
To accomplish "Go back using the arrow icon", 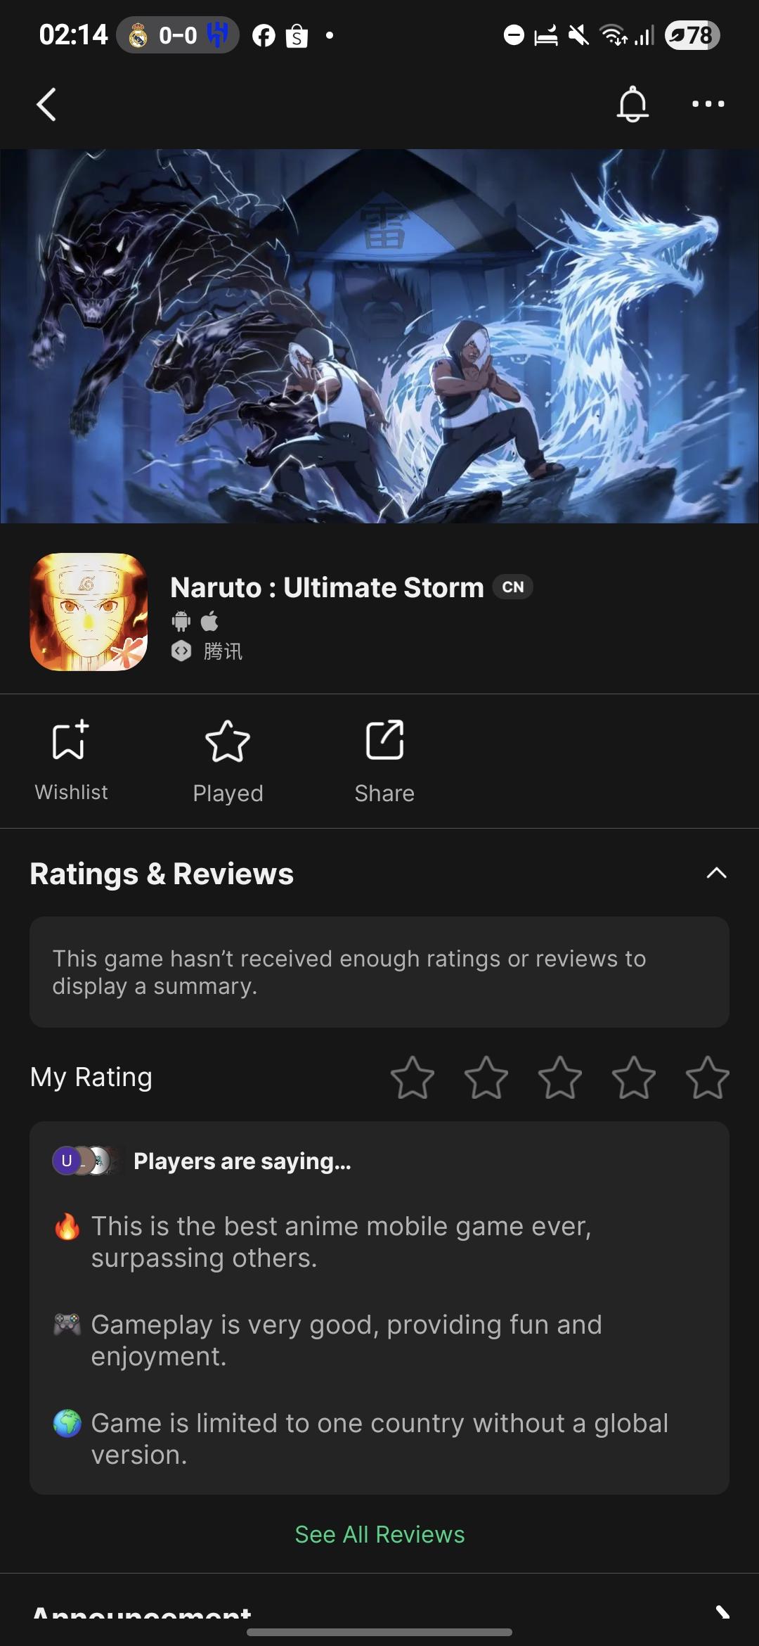I will [46, 105].
